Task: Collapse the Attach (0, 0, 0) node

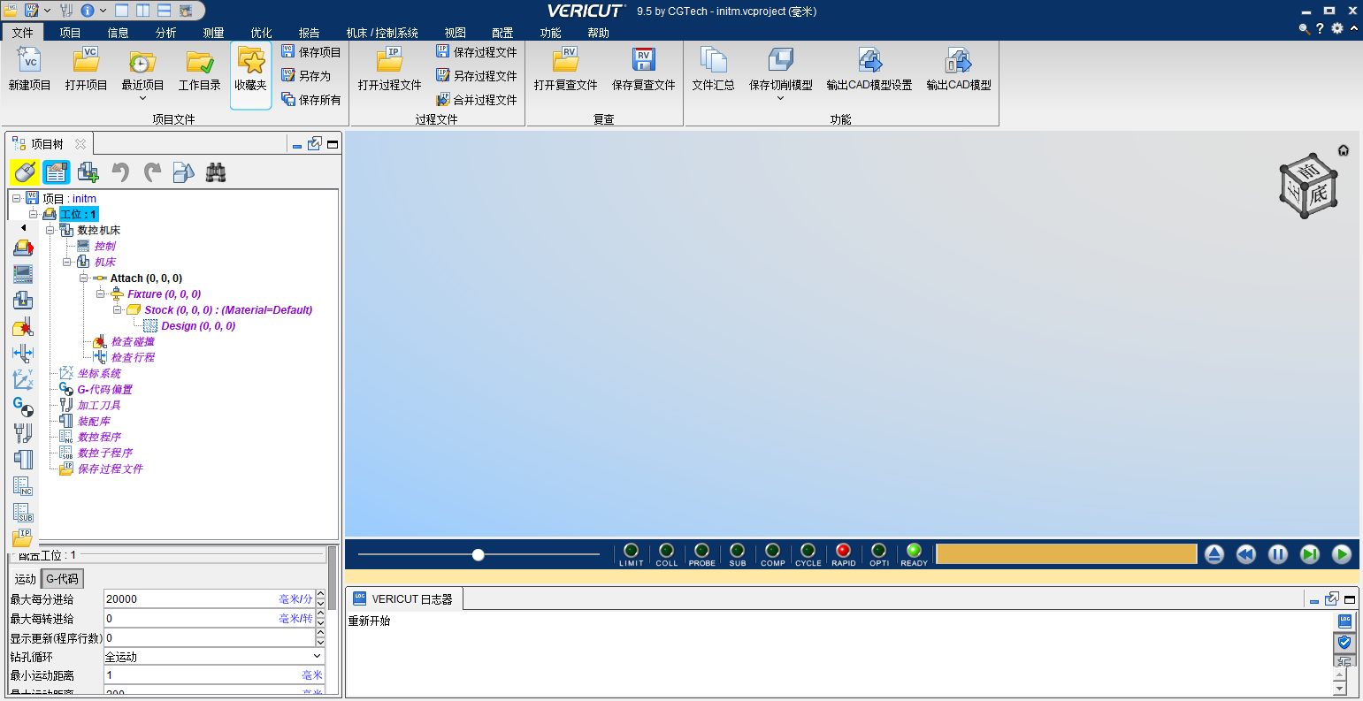Action: click(84, 278)
